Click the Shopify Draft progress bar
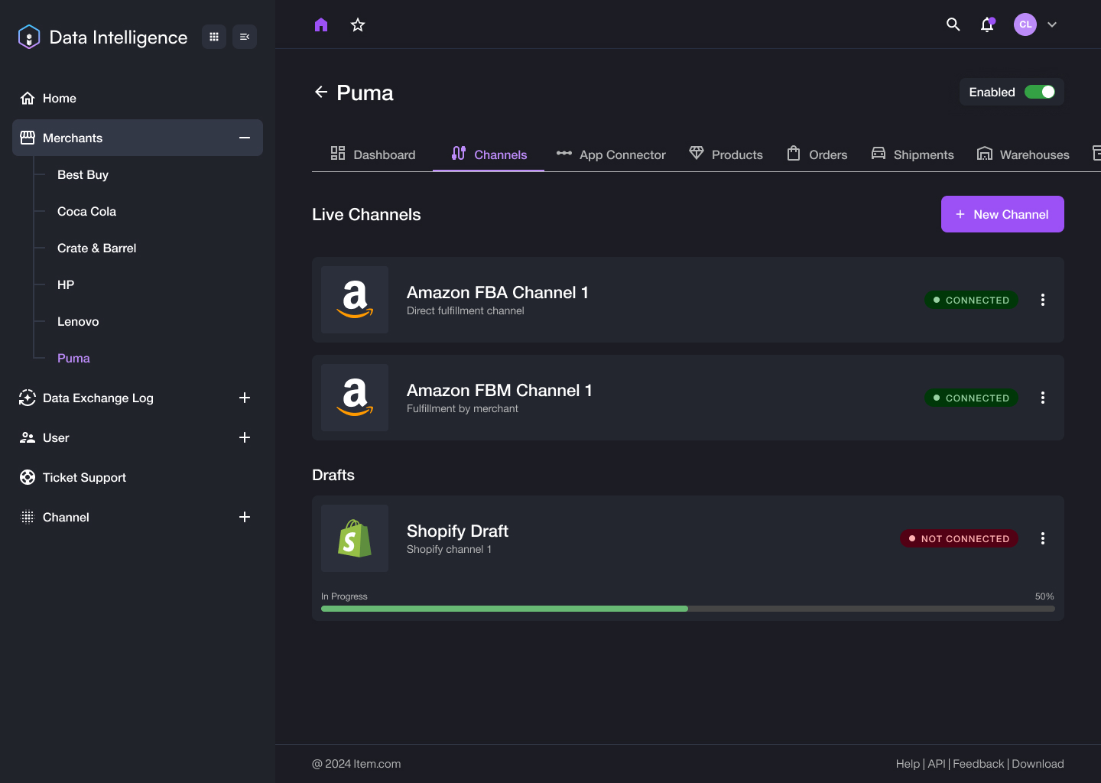 (688, 609)
